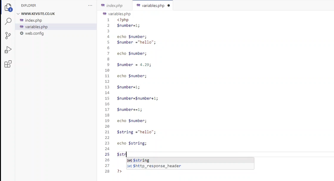Click the line "$number+=1;"
The height and width of the screenshot is (181, 334).
(129, 110)
